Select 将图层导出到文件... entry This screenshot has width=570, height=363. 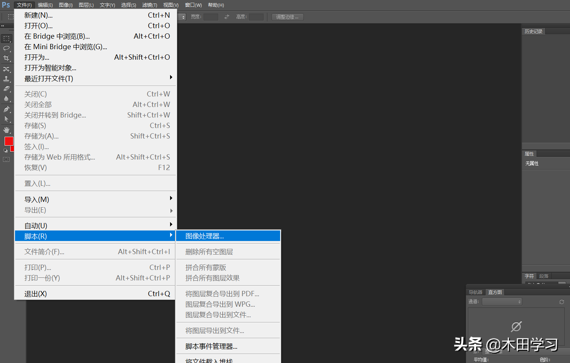[228, 330]
